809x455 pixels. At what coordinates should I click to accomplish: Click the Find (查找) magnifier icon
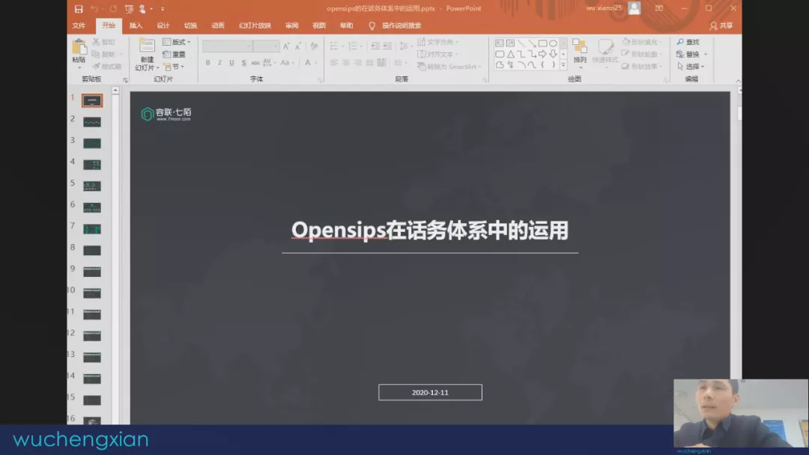click(680, 43)
